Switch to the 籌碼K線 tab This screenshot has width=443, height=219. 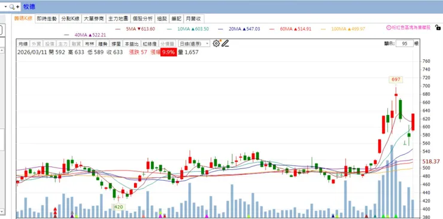pyautogui.click(x=23, y=19)
